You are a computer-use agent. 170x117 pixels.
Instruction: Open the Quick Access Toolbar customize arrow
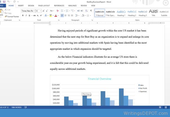pyautogui.click(x=18, y=2)
